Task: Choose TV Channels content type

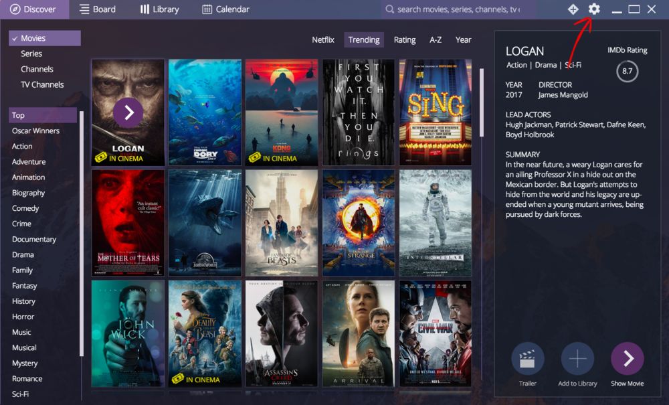Action: (x=42, y=84)
